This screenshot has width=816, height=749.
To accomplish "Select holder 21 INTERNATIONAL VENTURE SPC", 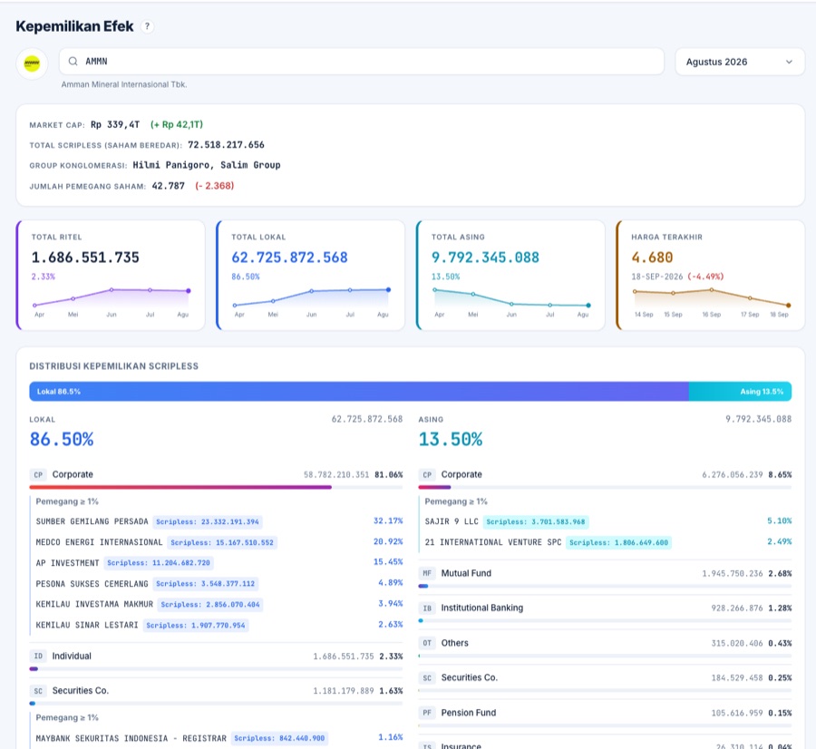I will (x=493, y=542).
